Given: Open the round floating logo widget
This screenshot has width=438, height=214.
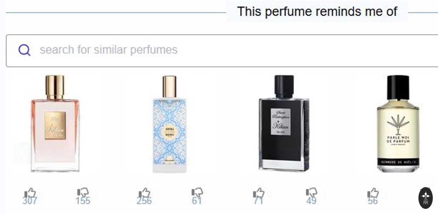Looking at the screenshot, I should click(x=425, y=198).
